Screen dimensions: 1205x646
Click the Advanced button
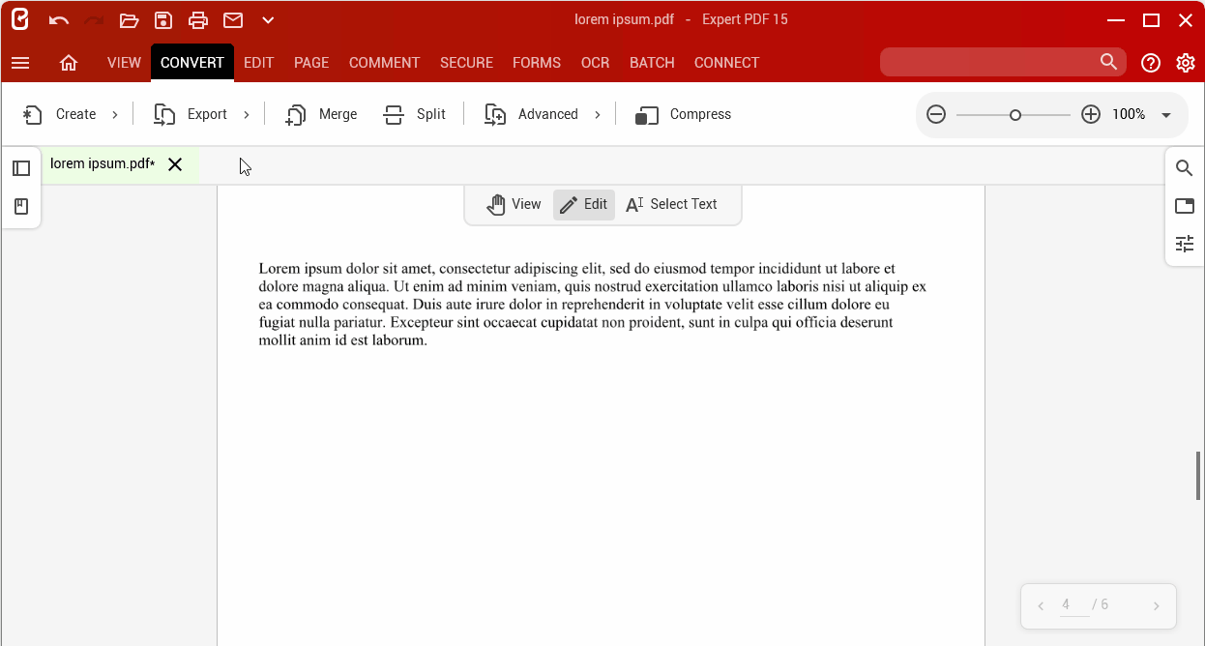pyautogui.click(x=532, y=114)
